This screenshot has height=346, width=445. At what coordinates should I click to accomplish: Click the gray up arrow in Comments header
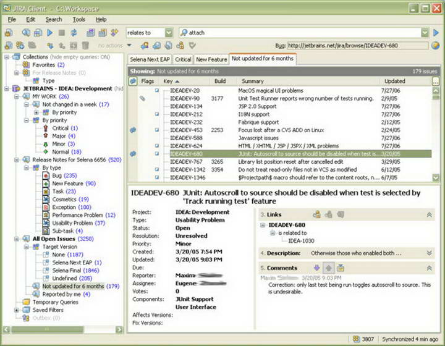pos(329,268)
